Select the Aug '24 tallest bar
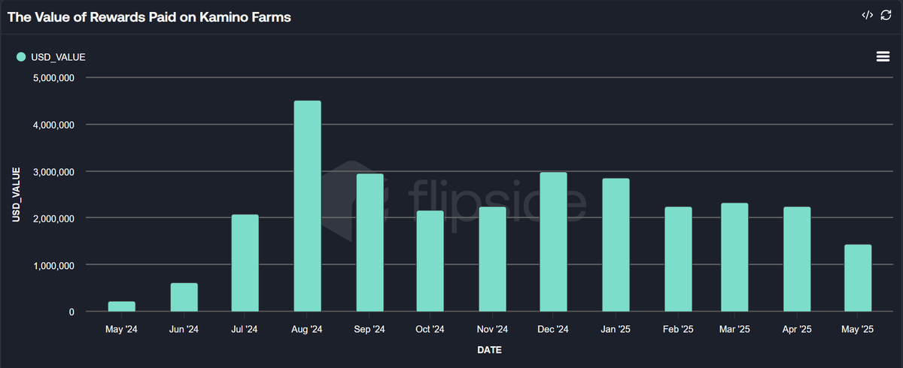The width and height of the screenshot is (903, 368). click(307, 206)
